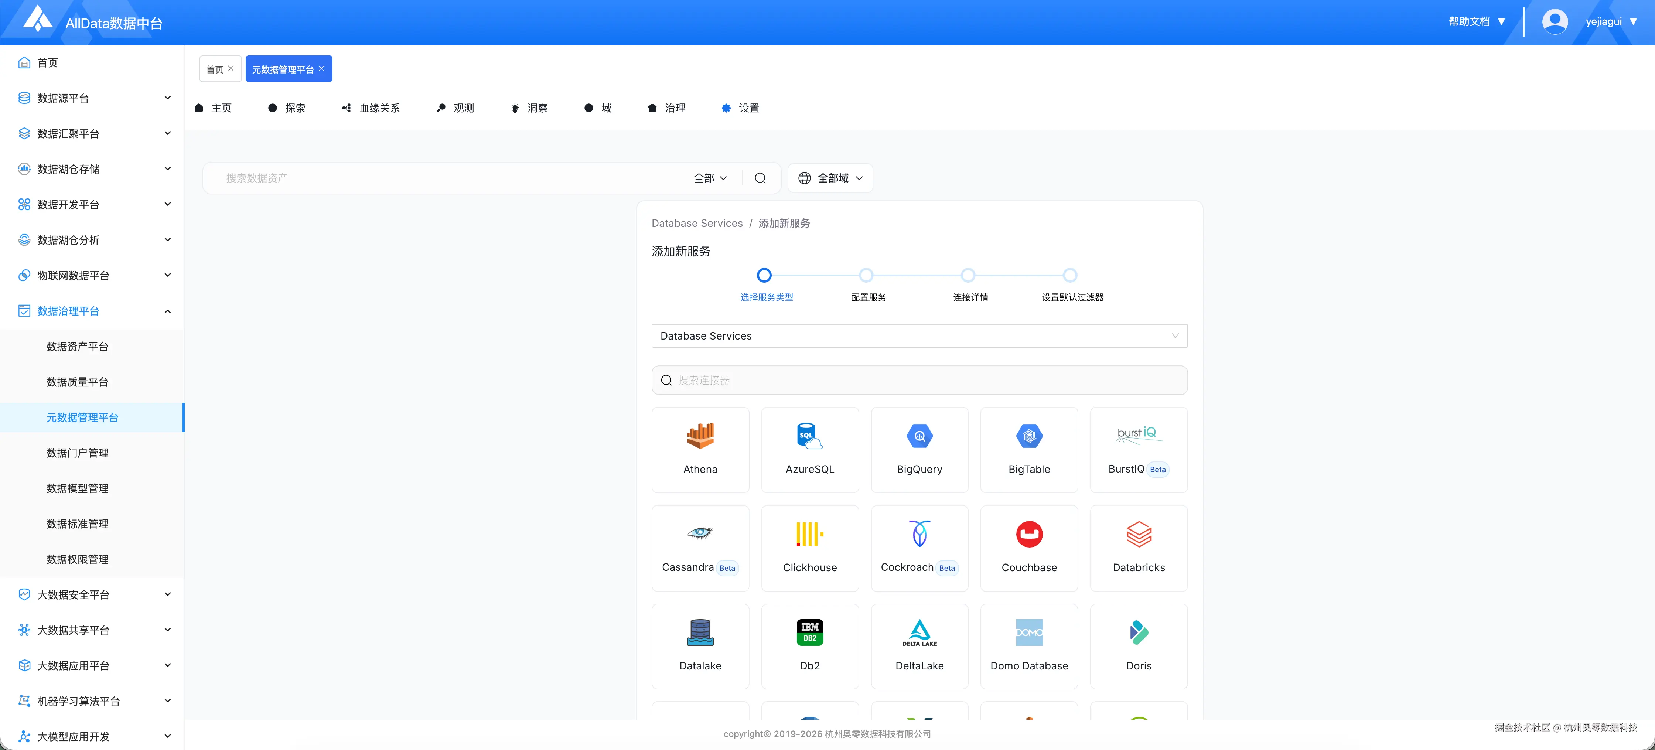Click the 大数据安全平台 shield icon

(x=24, y=594)
